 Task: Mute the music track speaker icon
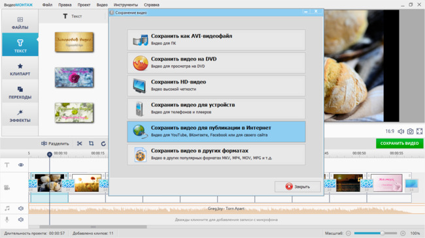point(21,208)
